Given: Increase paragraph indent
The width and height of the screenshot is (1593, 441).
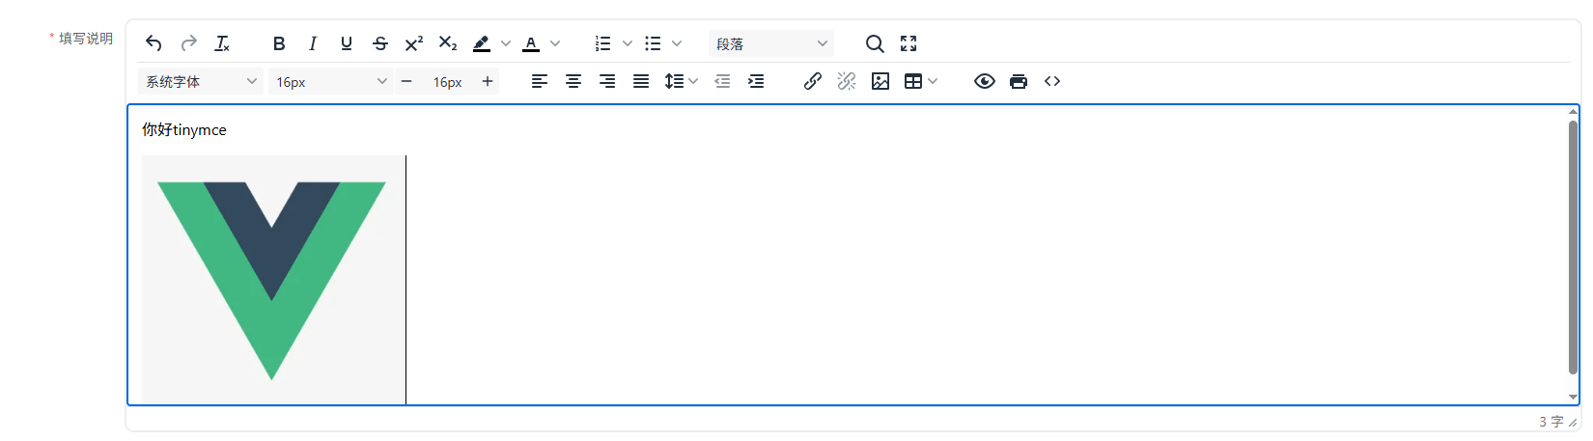Looking at the screenshot, I should pos(756,81).
